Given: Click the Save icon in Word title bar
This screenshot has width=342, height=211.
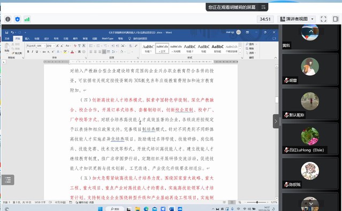Looking at the screenshot, I should tap(6, 33).
